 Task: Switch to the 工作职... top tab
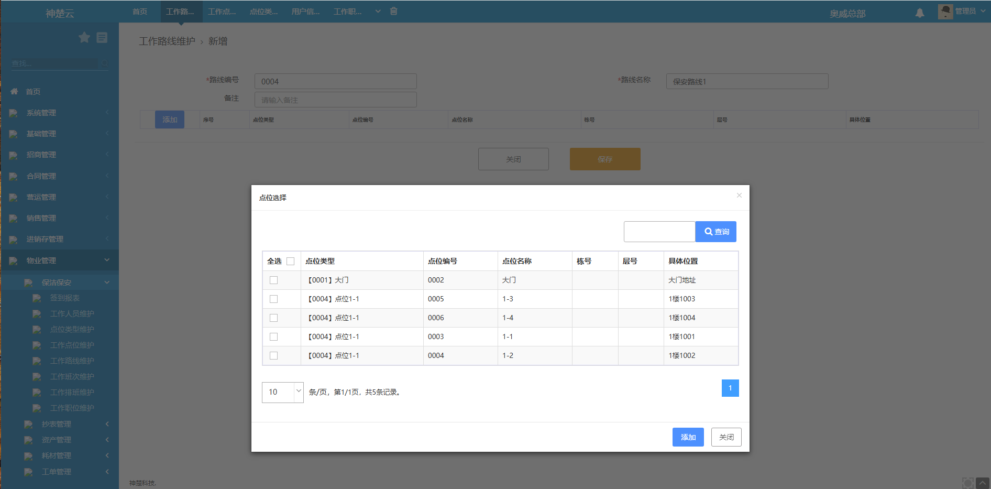348,12
